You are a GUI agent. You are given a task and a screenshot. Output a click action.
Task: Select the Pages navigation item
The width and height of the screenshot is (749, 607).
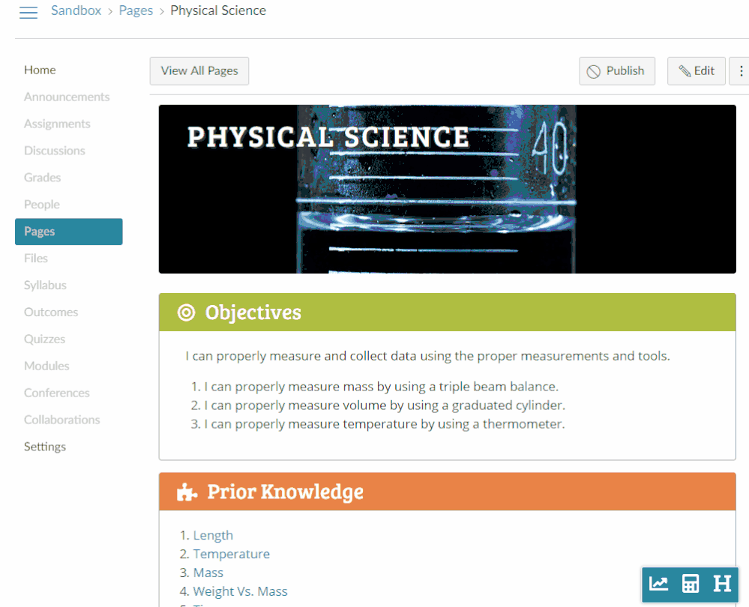[68, 232]
